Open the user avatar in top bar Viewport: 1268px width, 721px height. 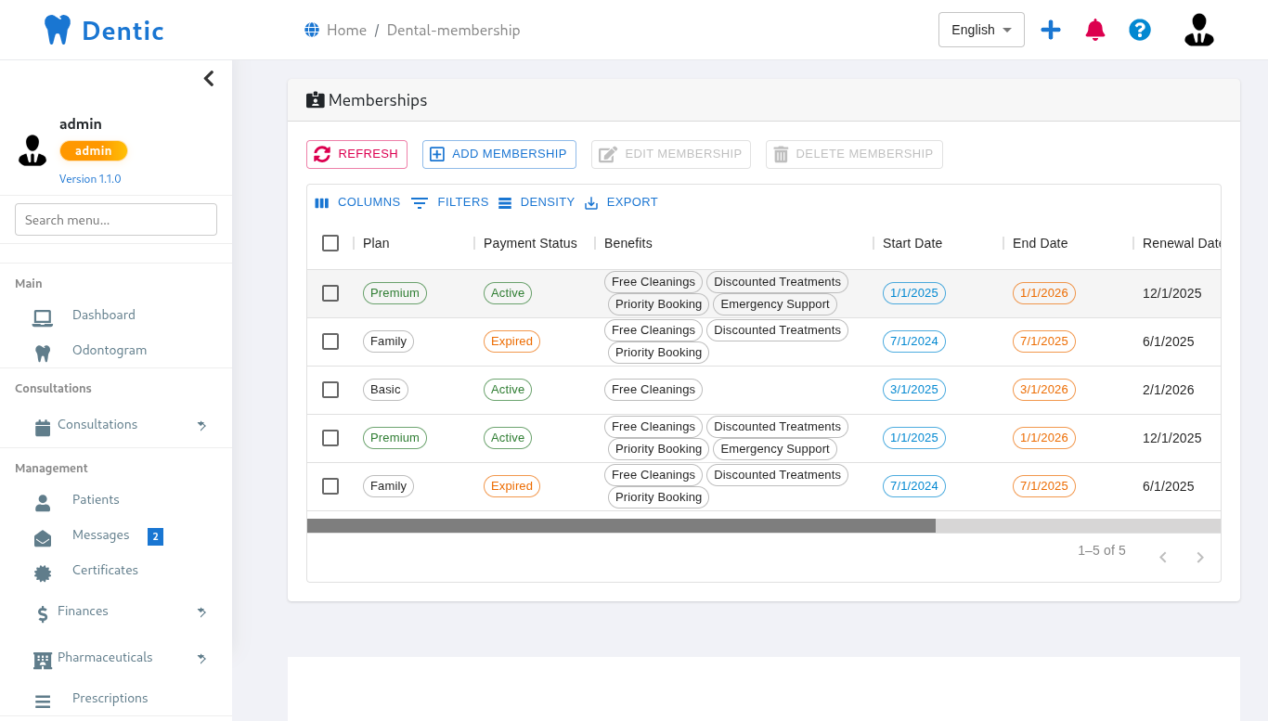[x=1198, y=30]
